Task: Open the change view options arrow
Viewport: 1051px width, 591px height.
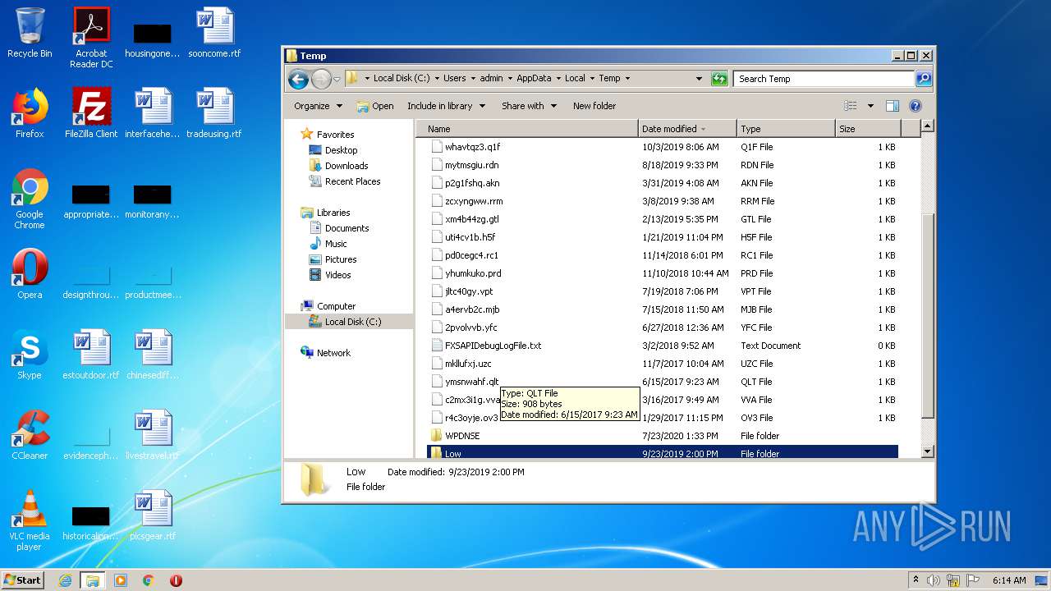Action: click(870, 106)
